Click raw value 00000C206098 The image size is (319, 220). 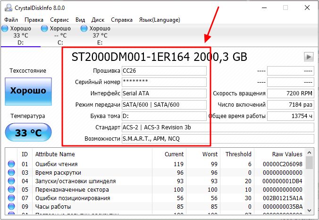point(283,164)
